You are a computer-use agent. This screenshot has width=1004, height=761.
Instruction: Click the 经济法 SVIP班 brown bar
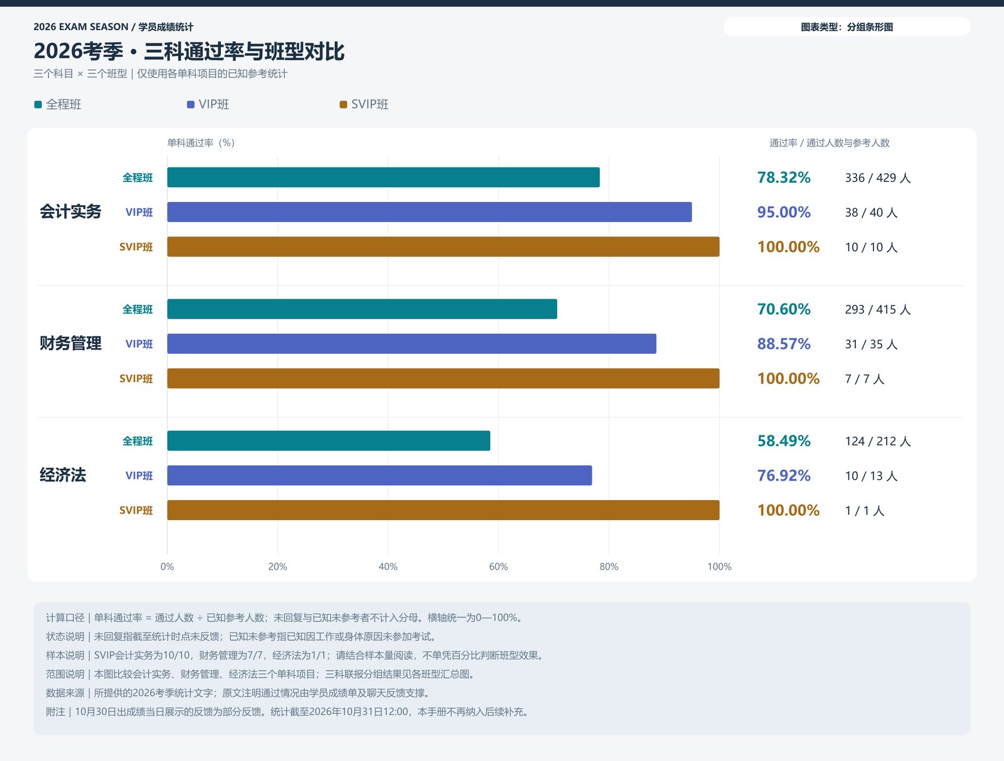click(443, 510)
